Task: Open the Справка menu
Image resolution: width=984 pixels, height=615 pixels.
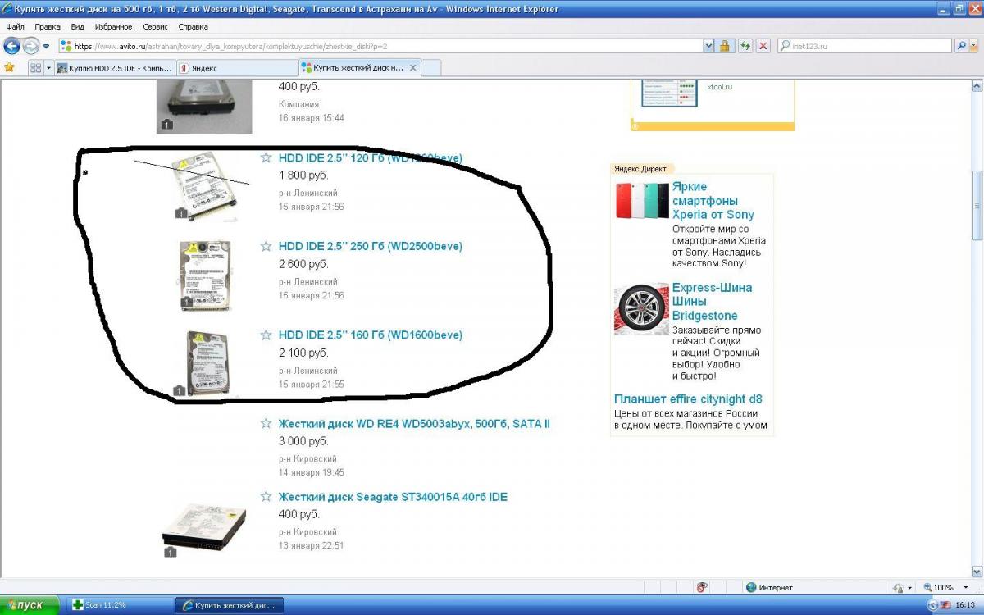Action: pos(193,27)
